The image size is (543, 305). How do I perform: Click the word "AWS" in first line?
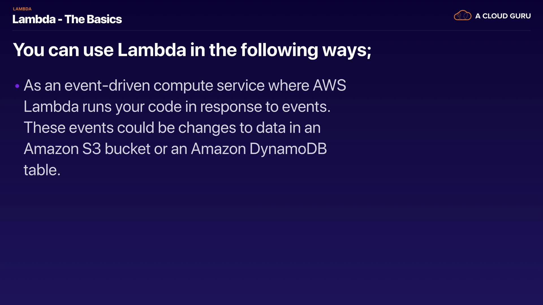(329, 85)
